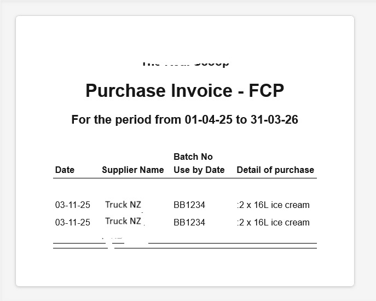Click the header underline rule below column titles
Viewport: 376px width, 301px height.
coord(184,178)
